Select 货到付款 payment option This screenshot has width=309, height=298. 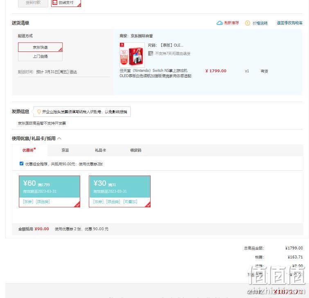click(33, 3)
